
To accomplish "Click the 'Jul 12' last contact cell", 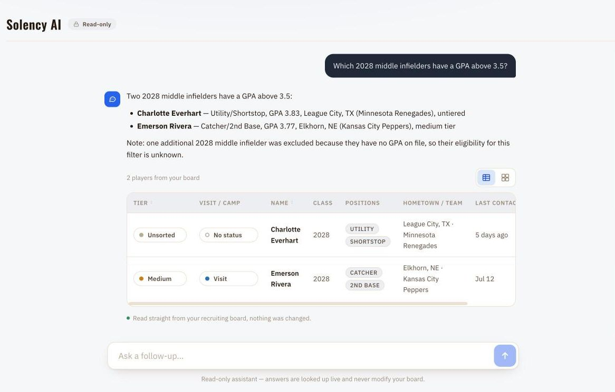I will (x=485, y=279).
